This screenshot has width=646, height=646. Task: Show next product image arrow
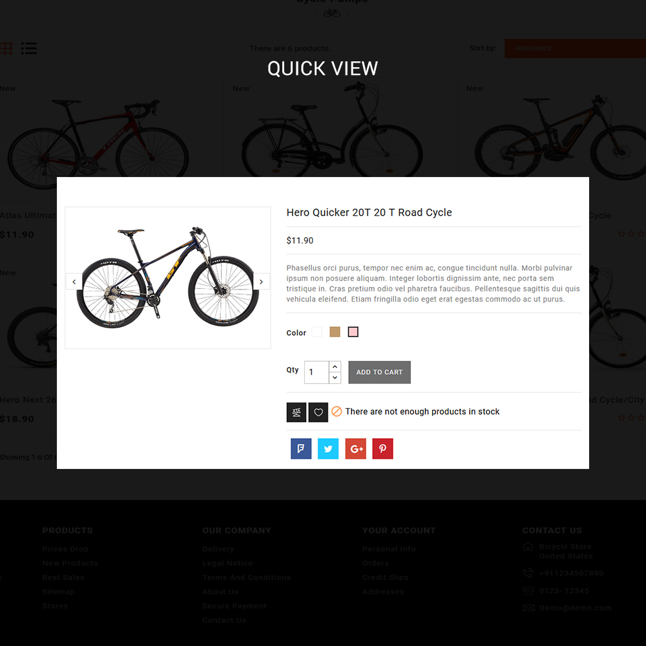click(261, 282)
